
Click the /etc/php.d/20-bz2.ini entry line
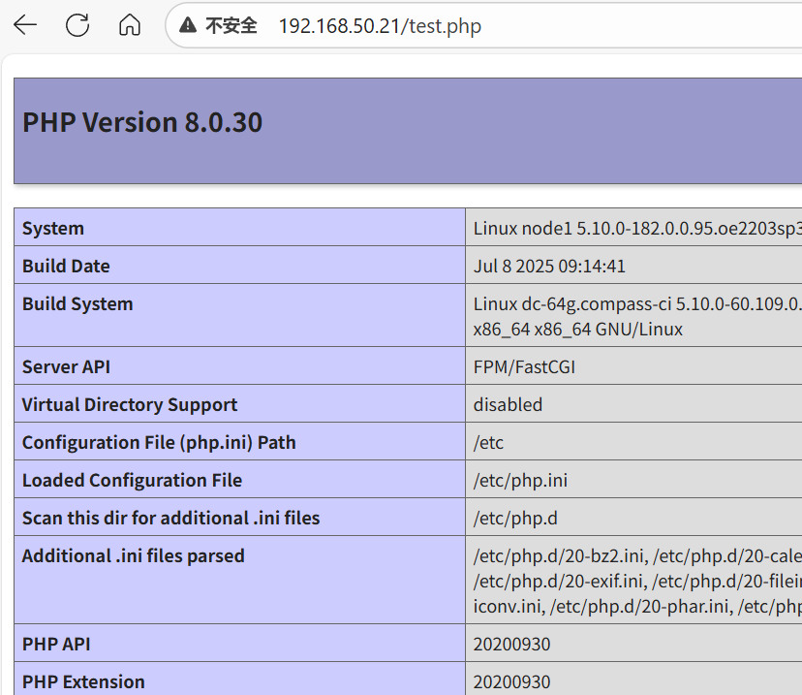637,555
